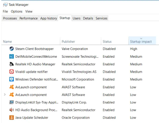Click the Realtek HD Audio Manager icon
159x123 pixels.
point(11,64)
